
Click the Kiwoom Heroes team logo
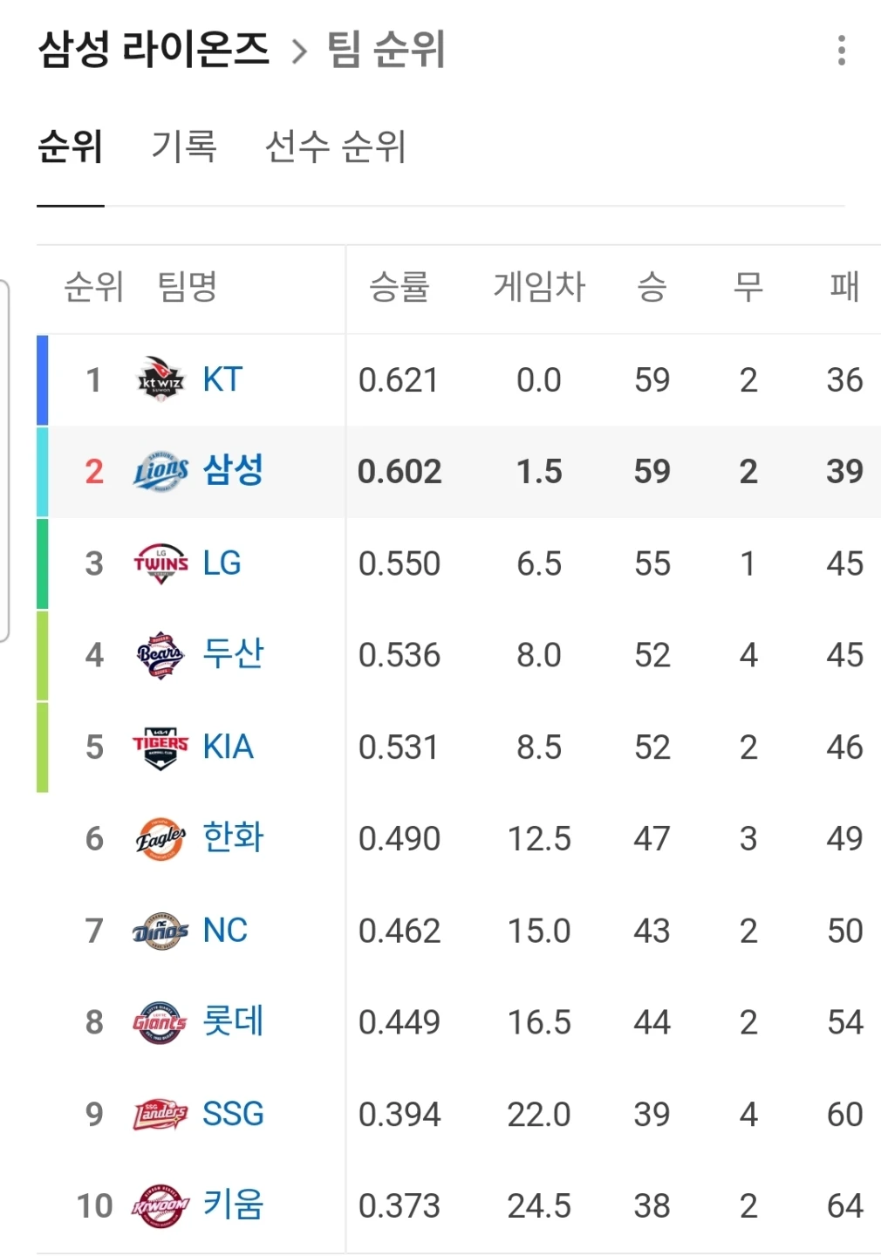coord(161,1206)
